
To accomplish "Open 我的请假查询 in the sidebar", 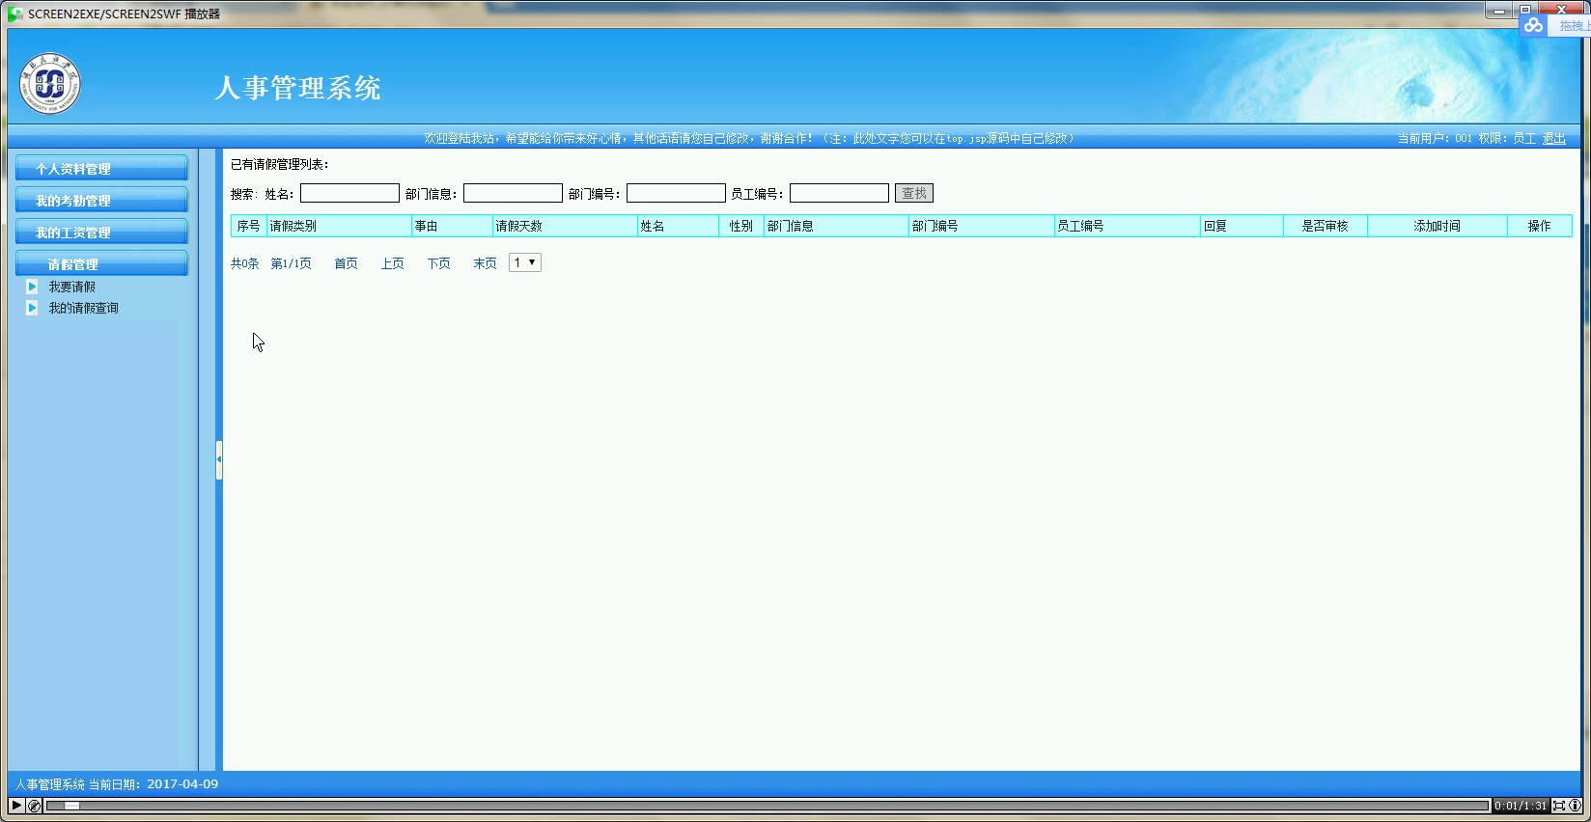I will (84, 308).
